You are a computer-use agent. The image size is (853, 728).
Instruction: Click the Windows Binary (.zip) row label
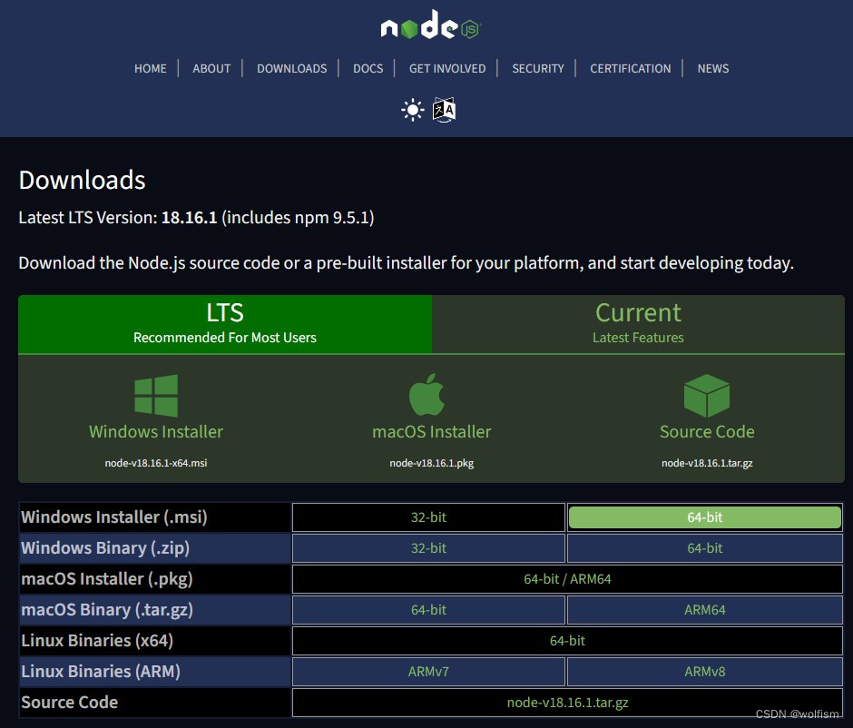pos(105,548)
